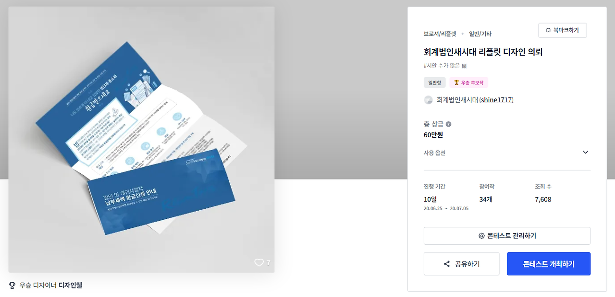Click the 콘테스트 개최하기 button

(x=549, y=264)
